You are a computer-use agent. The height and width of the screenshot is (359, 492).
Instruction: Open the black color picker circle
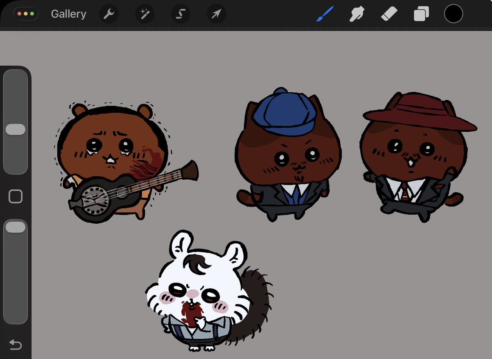(453, 14)
